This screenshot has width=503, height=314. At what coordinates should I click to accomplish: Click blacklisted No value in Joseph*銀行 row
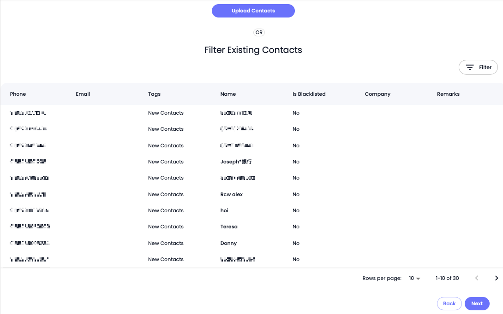coord(296,162)
